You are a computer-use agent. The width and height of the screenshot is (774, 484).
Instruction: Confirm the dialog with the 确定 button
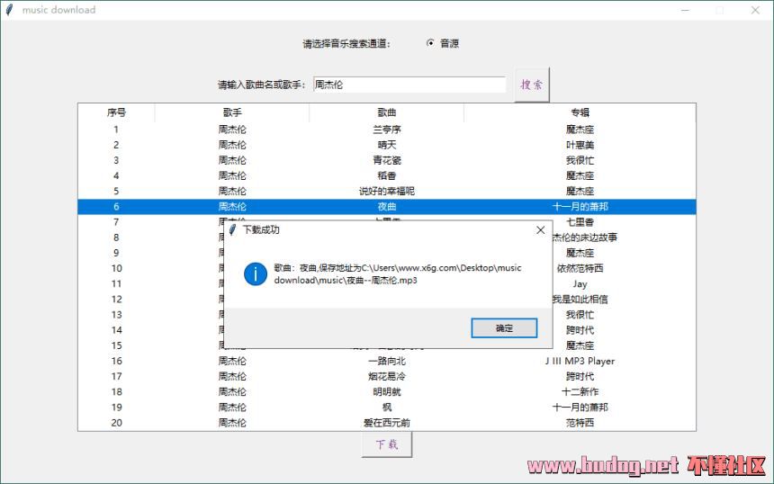click(x=504, y=328)
